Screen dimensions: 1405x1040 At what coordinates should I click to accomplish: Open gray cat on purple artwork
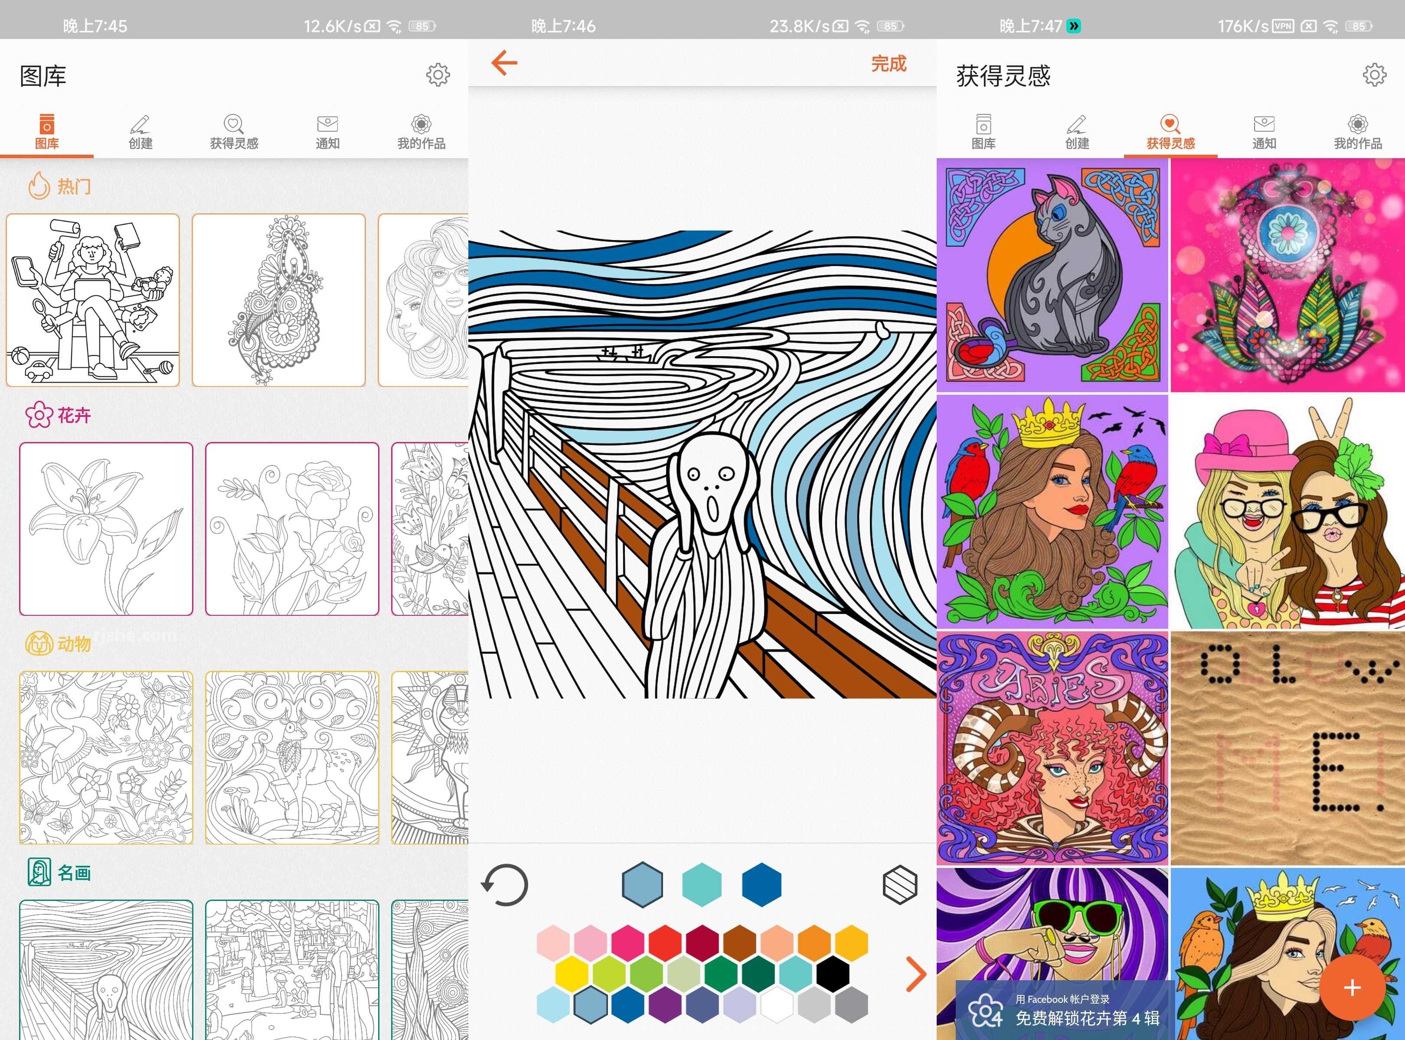[x=1052, y=275]
